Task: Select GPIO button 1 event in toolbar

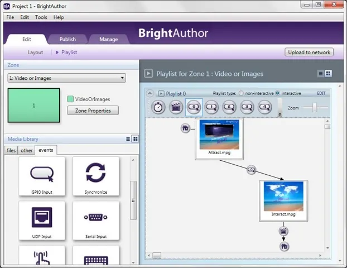Action: (x=211, y=107)
